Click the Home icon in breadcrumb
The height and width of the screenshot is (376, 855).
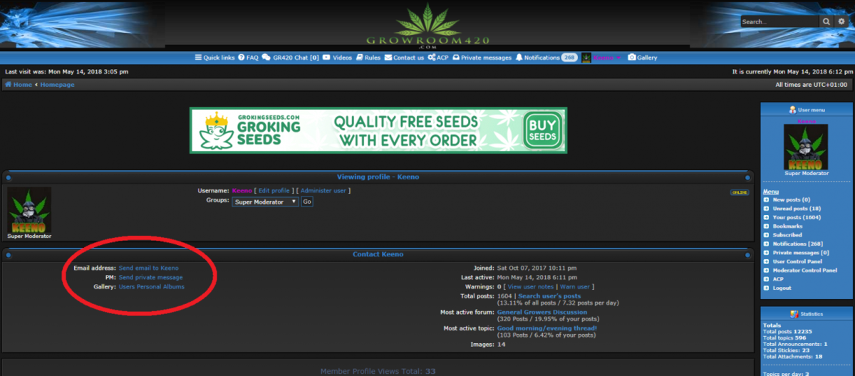click(9, 85)
